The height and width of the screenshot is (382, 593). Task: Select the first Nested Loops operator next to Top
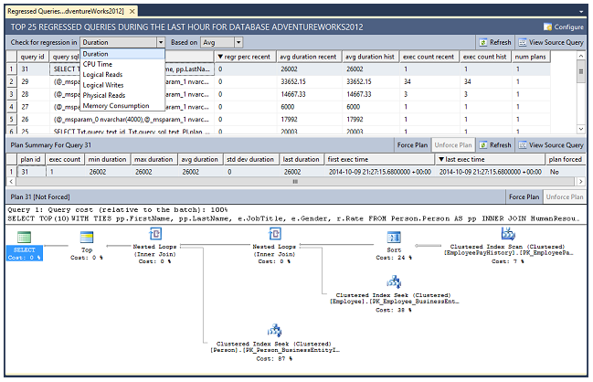coord(155,234)
